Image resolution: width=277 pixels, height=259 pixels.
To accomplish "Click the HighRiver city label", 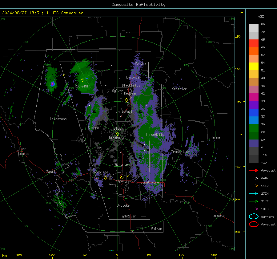I will pyautogui.click(x=128, y=216).
